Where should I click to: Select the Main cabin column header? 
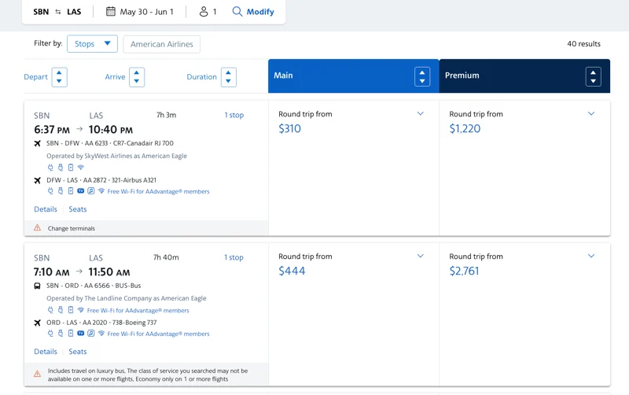click(x=353, y=76)
